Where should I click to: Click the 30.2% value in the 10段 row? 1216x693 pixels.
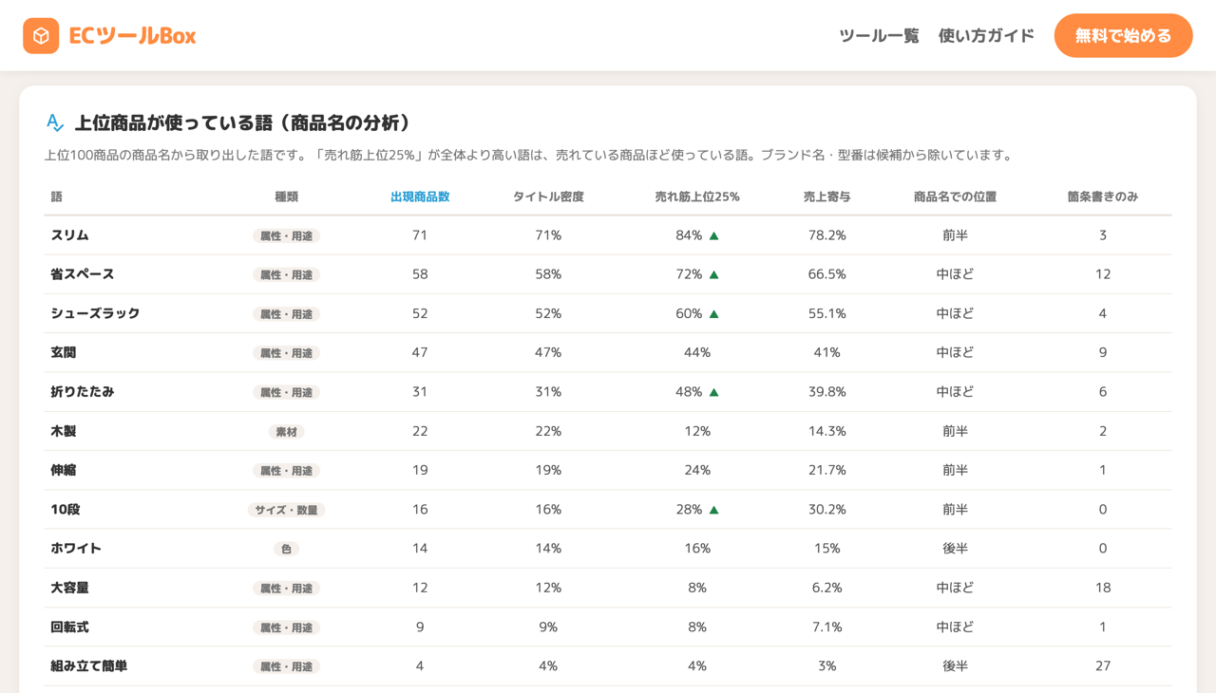pos(826,510)
